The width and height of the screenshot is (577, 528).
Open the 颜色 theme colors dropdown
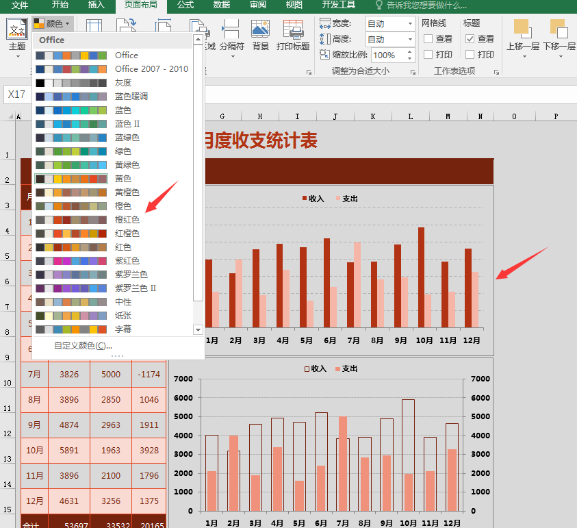(53, 24)
